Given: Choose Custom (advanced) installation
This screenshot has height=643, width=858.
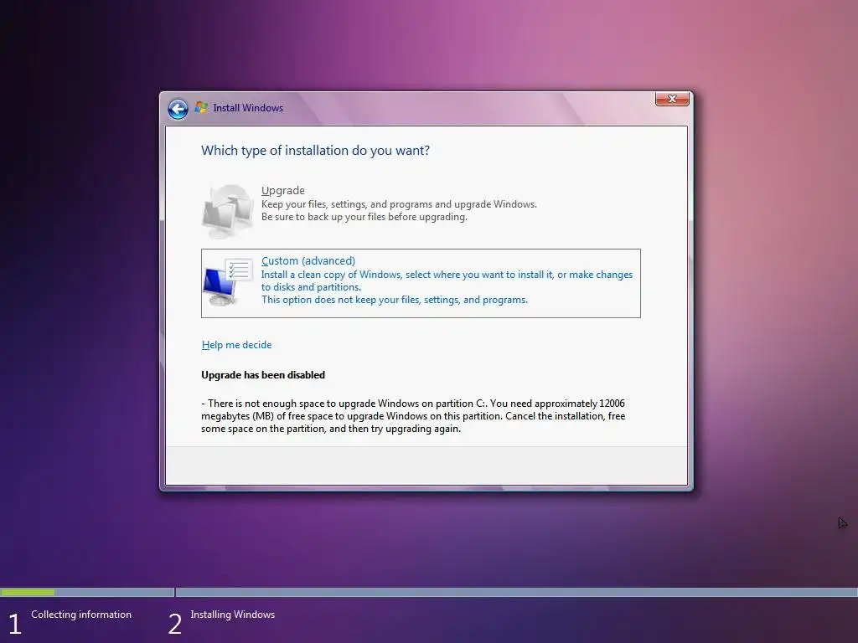Looking at the screenshot, I should click(x=421, y=283).
